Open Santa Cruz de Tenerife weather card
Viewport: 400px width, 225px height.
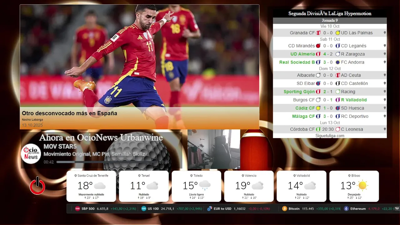tap(91, 186)
